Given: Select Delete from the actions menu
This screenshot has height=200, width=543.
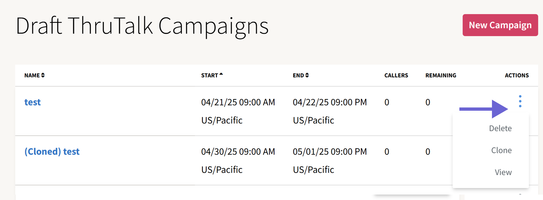Looking at the screenshot, I should [500, 128].
